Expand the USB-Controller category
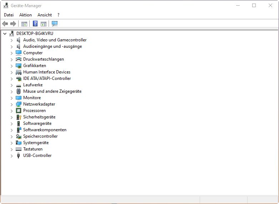This screenshot has width=279, height=204. pyautogui.click(x=11, y=156)
